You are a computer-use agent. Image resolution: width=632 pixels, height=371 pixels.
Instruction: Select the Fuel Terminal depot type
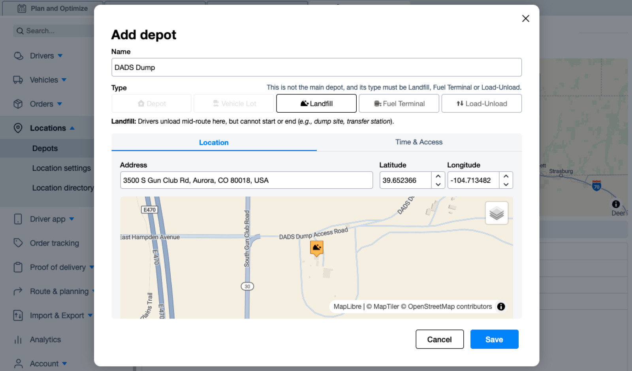pos(399,103)
